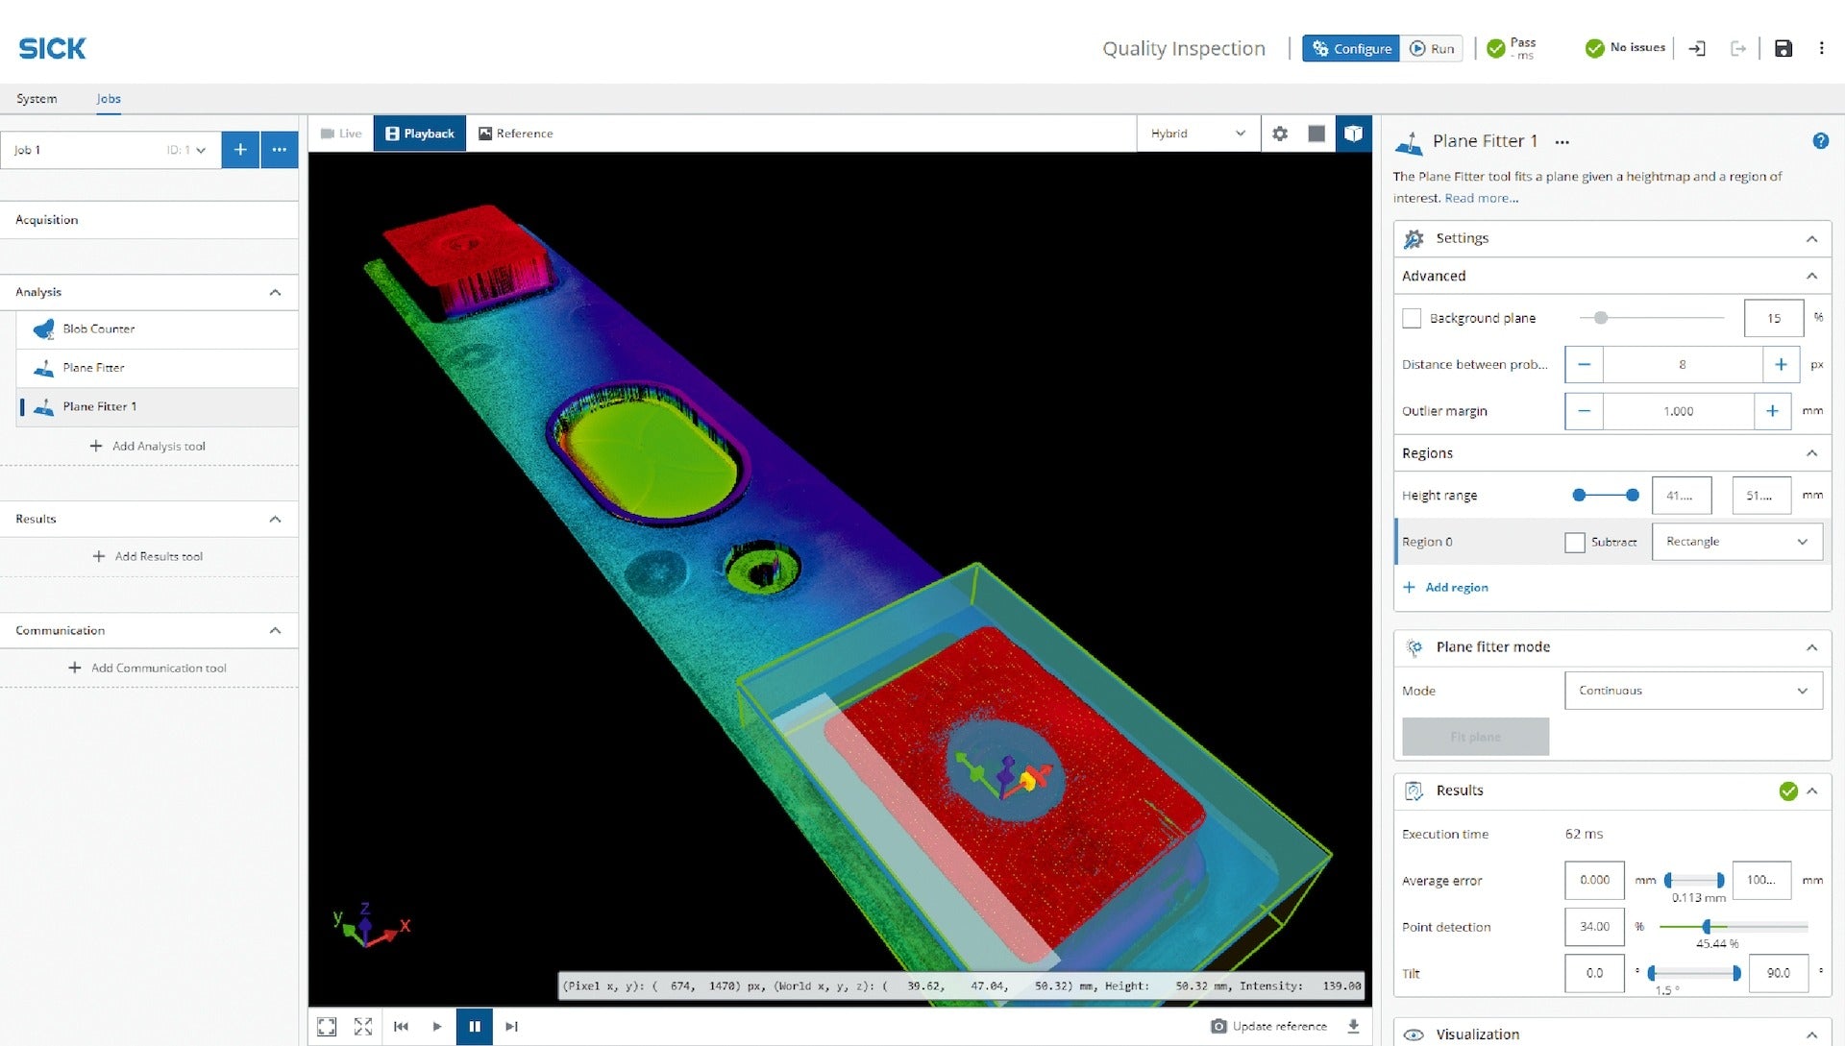Open the viewer settings gear icon
Screen dimensions: 1845x1046
coord(1280,134)
